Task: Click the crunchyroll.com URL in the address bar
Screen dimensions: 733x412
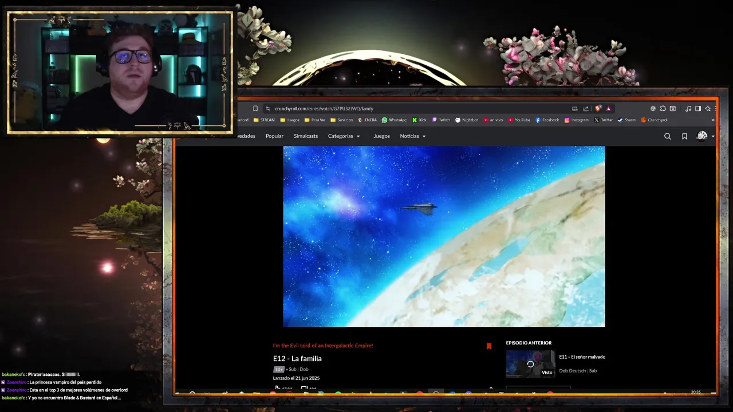Action: click(x=324, y=109)
